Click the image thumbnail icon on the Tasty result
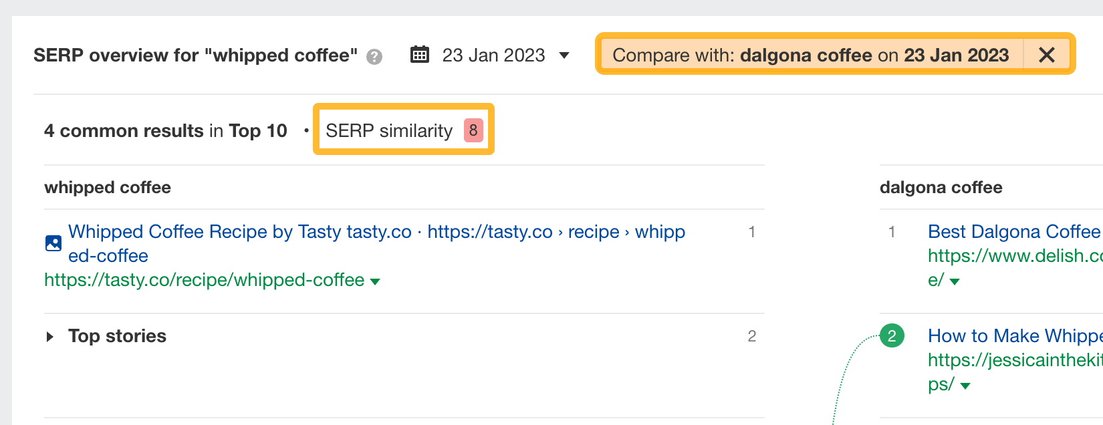This screenshot has height=425, width=1103. [x=53, y=243]
